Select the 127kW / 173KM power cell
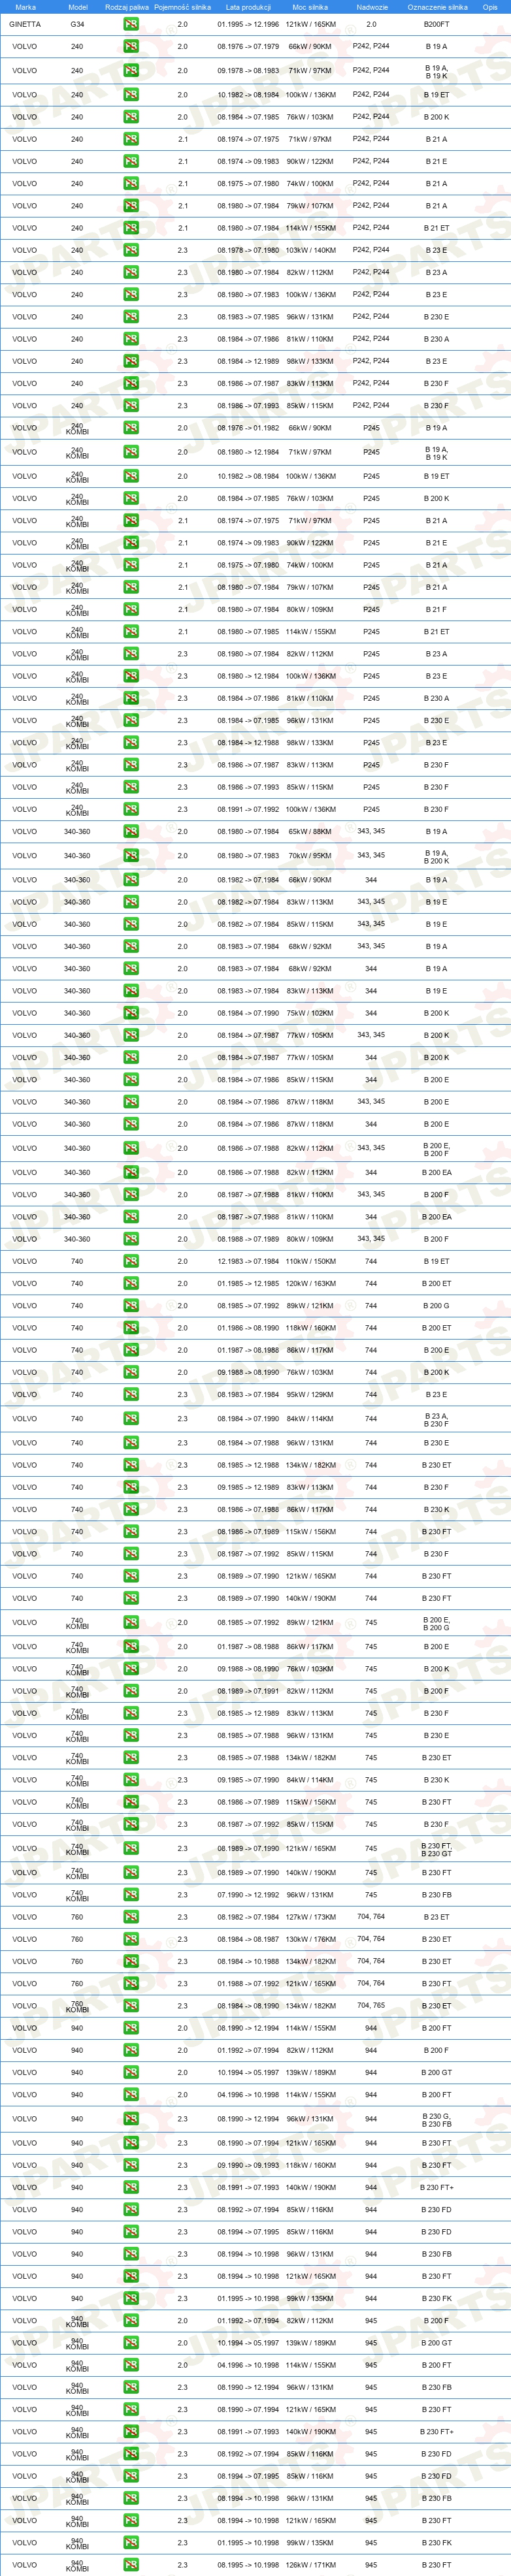511x2576 pixels. 310,1917
